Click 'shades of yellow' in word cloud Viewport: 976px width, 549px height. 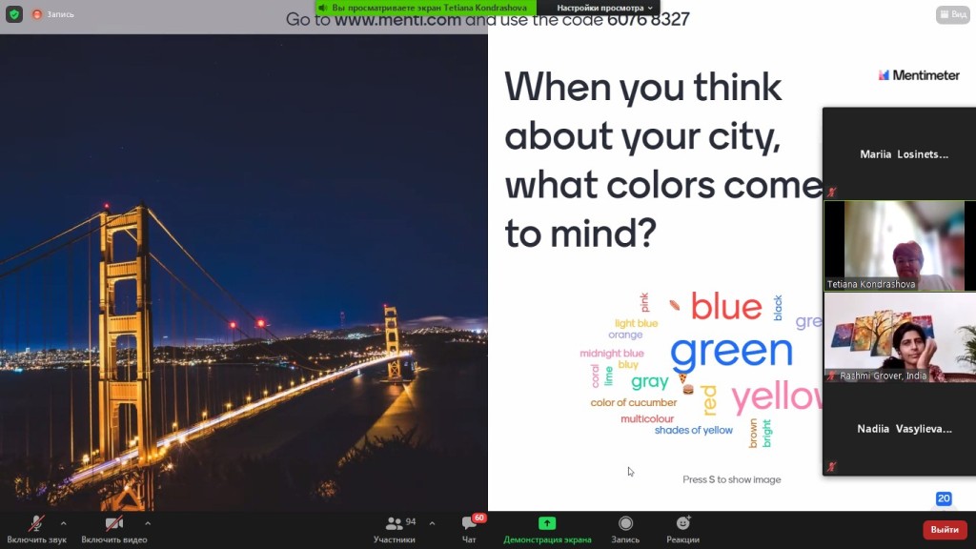[x=694, y=430]
